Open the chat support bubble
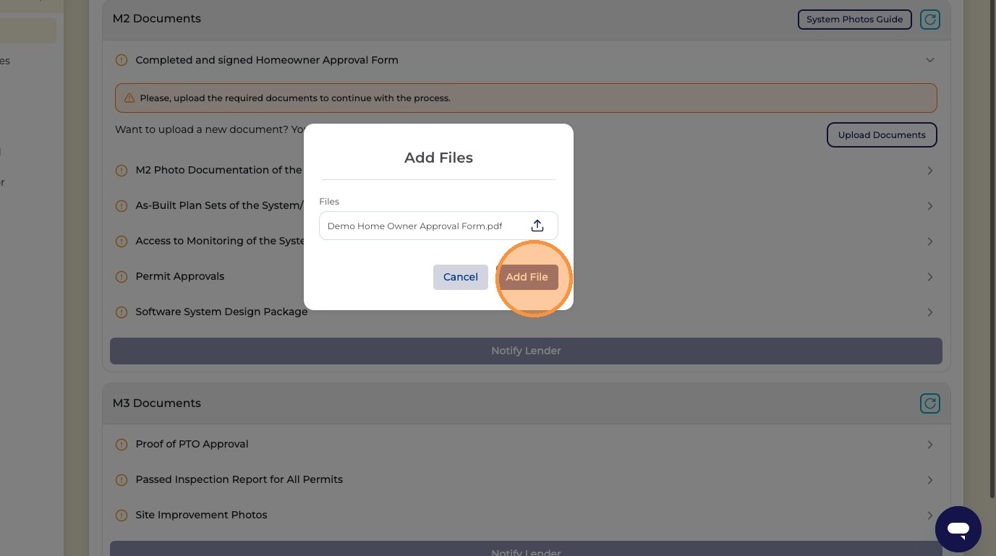996x556 pixels. (x=958, y=529)
